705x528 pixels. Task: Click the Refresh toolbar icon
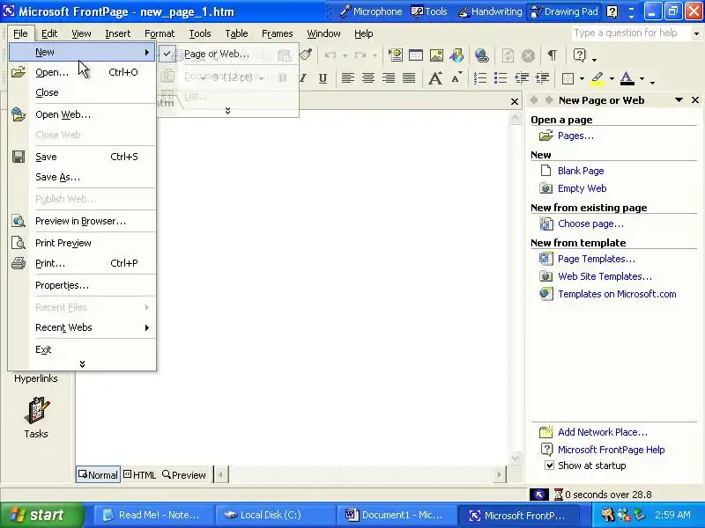click(508, 55)
